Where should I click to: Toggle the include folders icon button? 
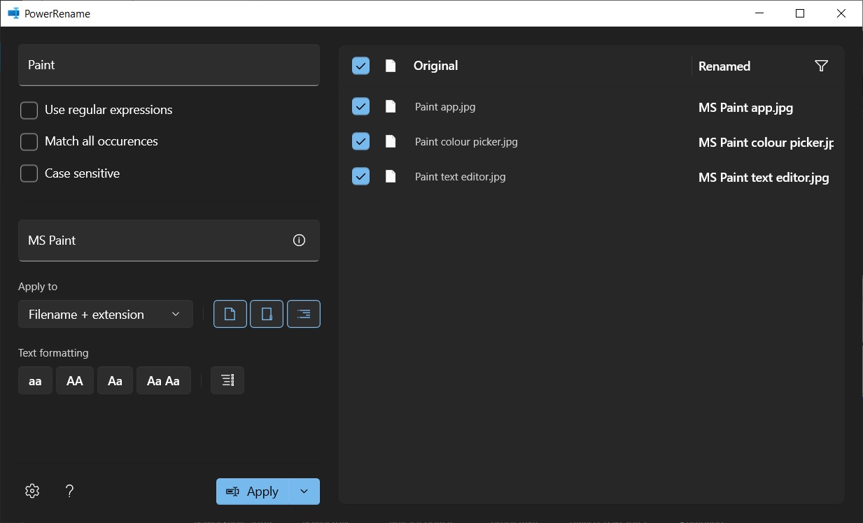click(267, 315)
